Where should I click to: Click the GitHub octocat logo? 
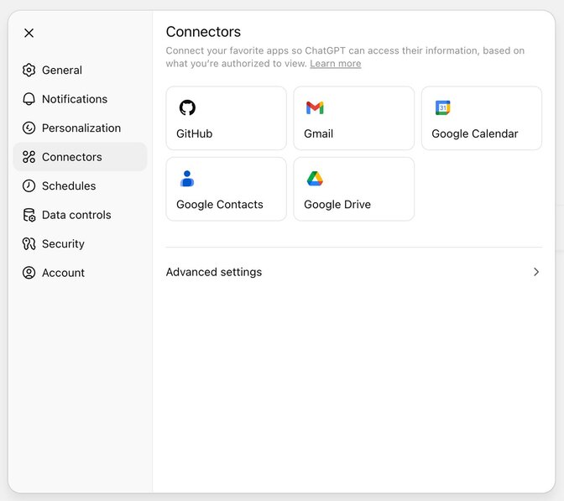(187, 107)
